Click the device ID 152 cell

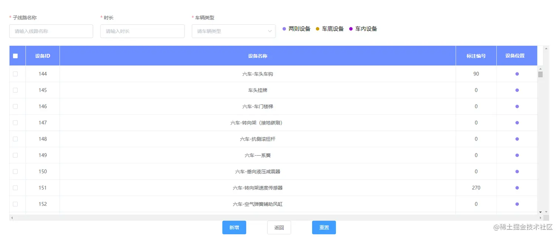(x=43, y=204)
